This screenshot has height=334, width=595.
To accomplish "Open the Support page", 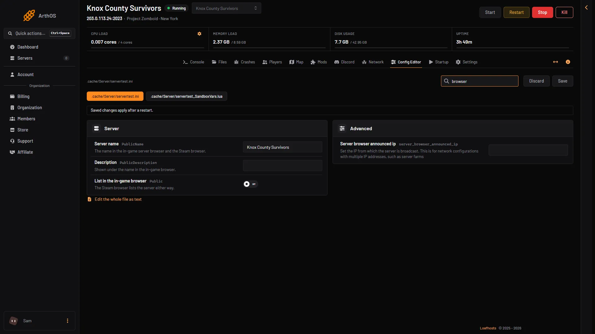I will point(39,141).
